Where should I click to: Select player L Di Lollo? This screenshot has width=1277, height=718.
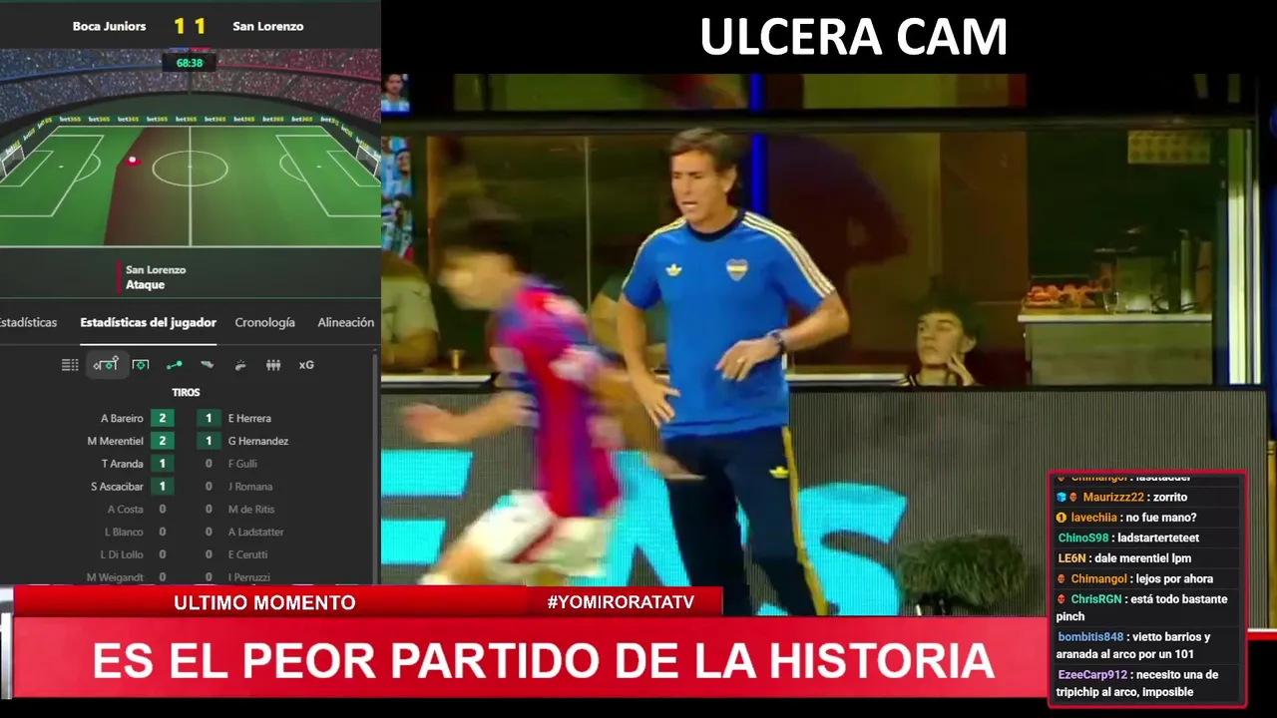click(122, 554)
